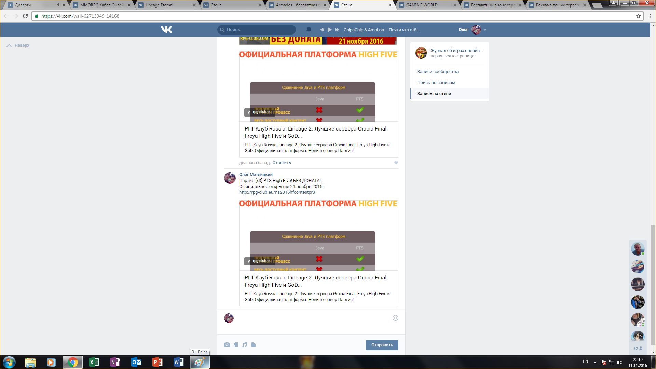Skip to previous track in header player

point(322,30)
